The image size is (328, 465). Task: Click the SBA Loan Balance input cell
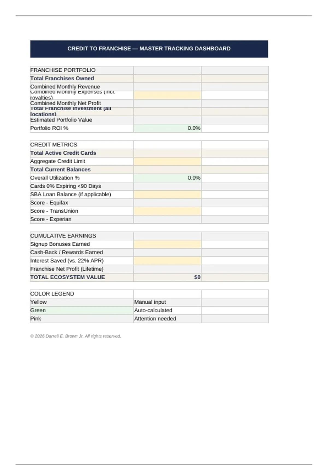167,194
